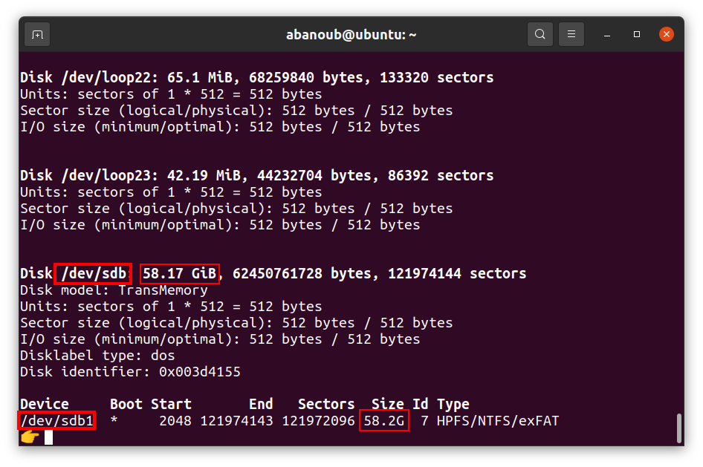Select the 58.2G partition size value
The width and height of the screenshot is (703, 467).
383,421
